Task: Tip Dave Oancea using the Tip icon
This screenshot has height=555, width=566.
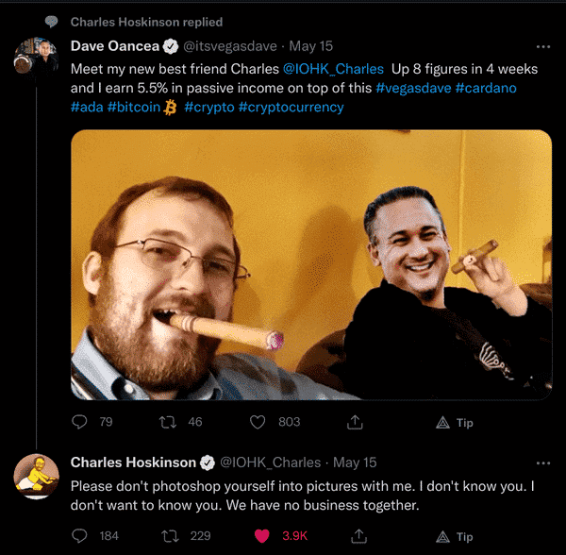Action: [x=454, y=422]
